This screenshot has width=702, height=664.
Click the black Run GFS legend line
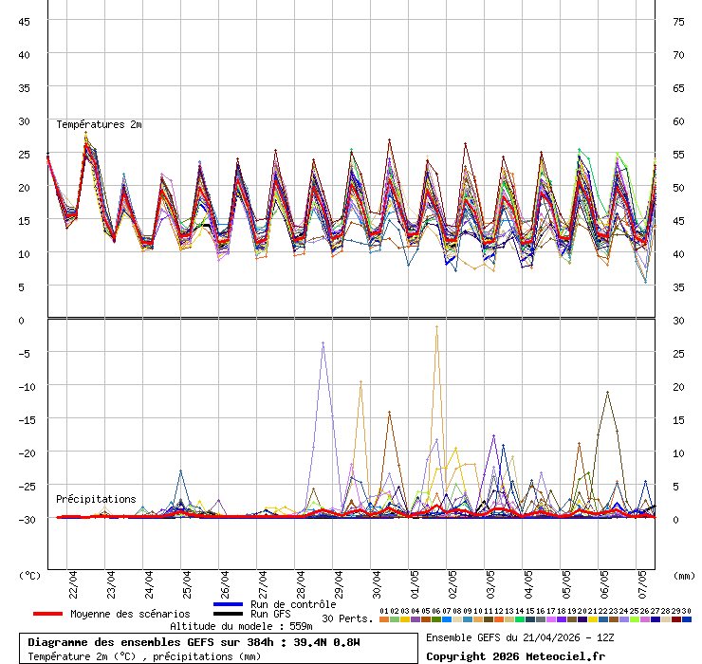229,615
